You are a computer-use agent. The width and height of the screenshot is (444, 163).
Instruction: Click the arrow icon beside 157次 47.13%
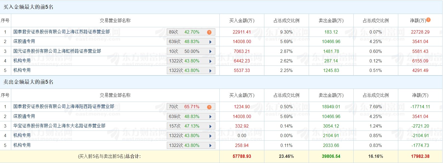[x=210, y=126]
